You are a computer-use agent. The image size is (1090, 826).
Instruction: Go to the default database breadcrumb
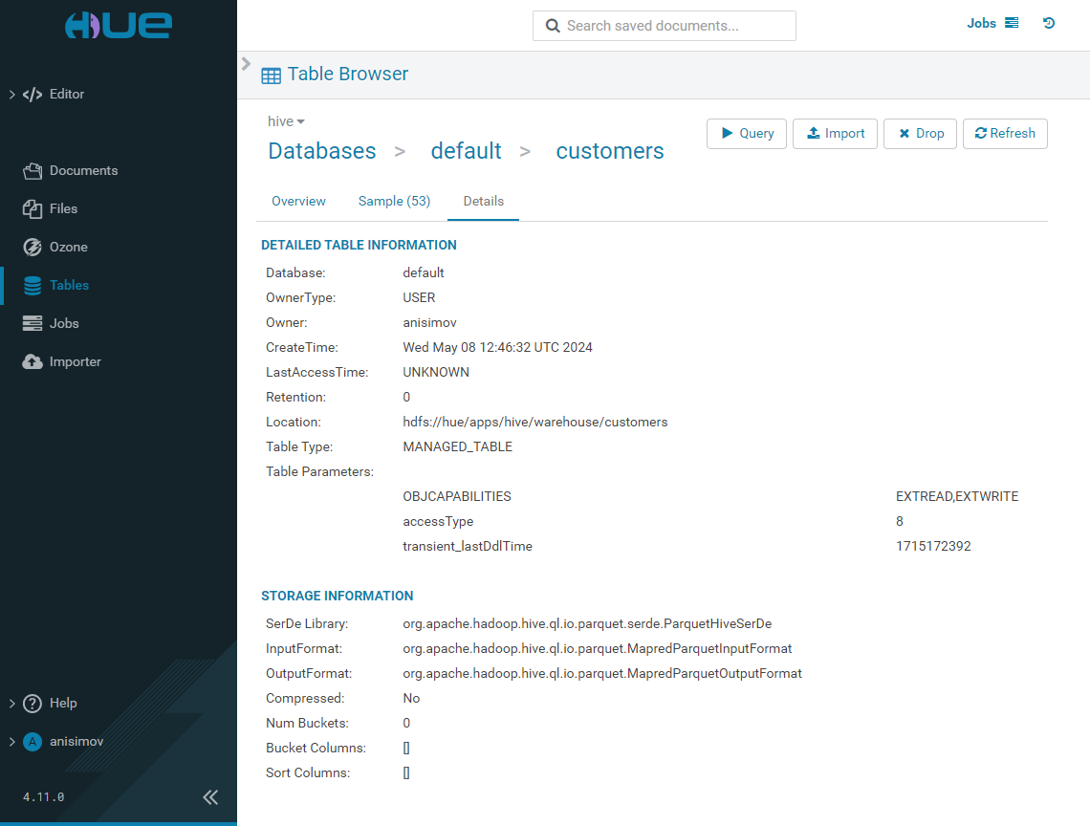[466, 151]
